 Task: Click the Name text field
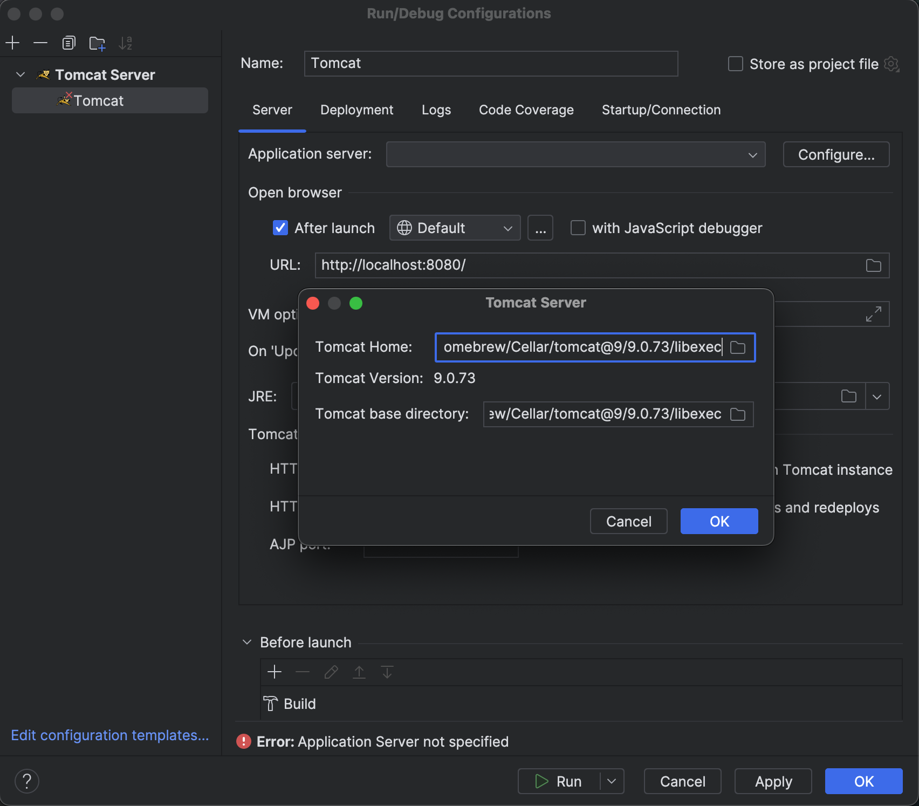pyautogui.click(x=491, y=64)
